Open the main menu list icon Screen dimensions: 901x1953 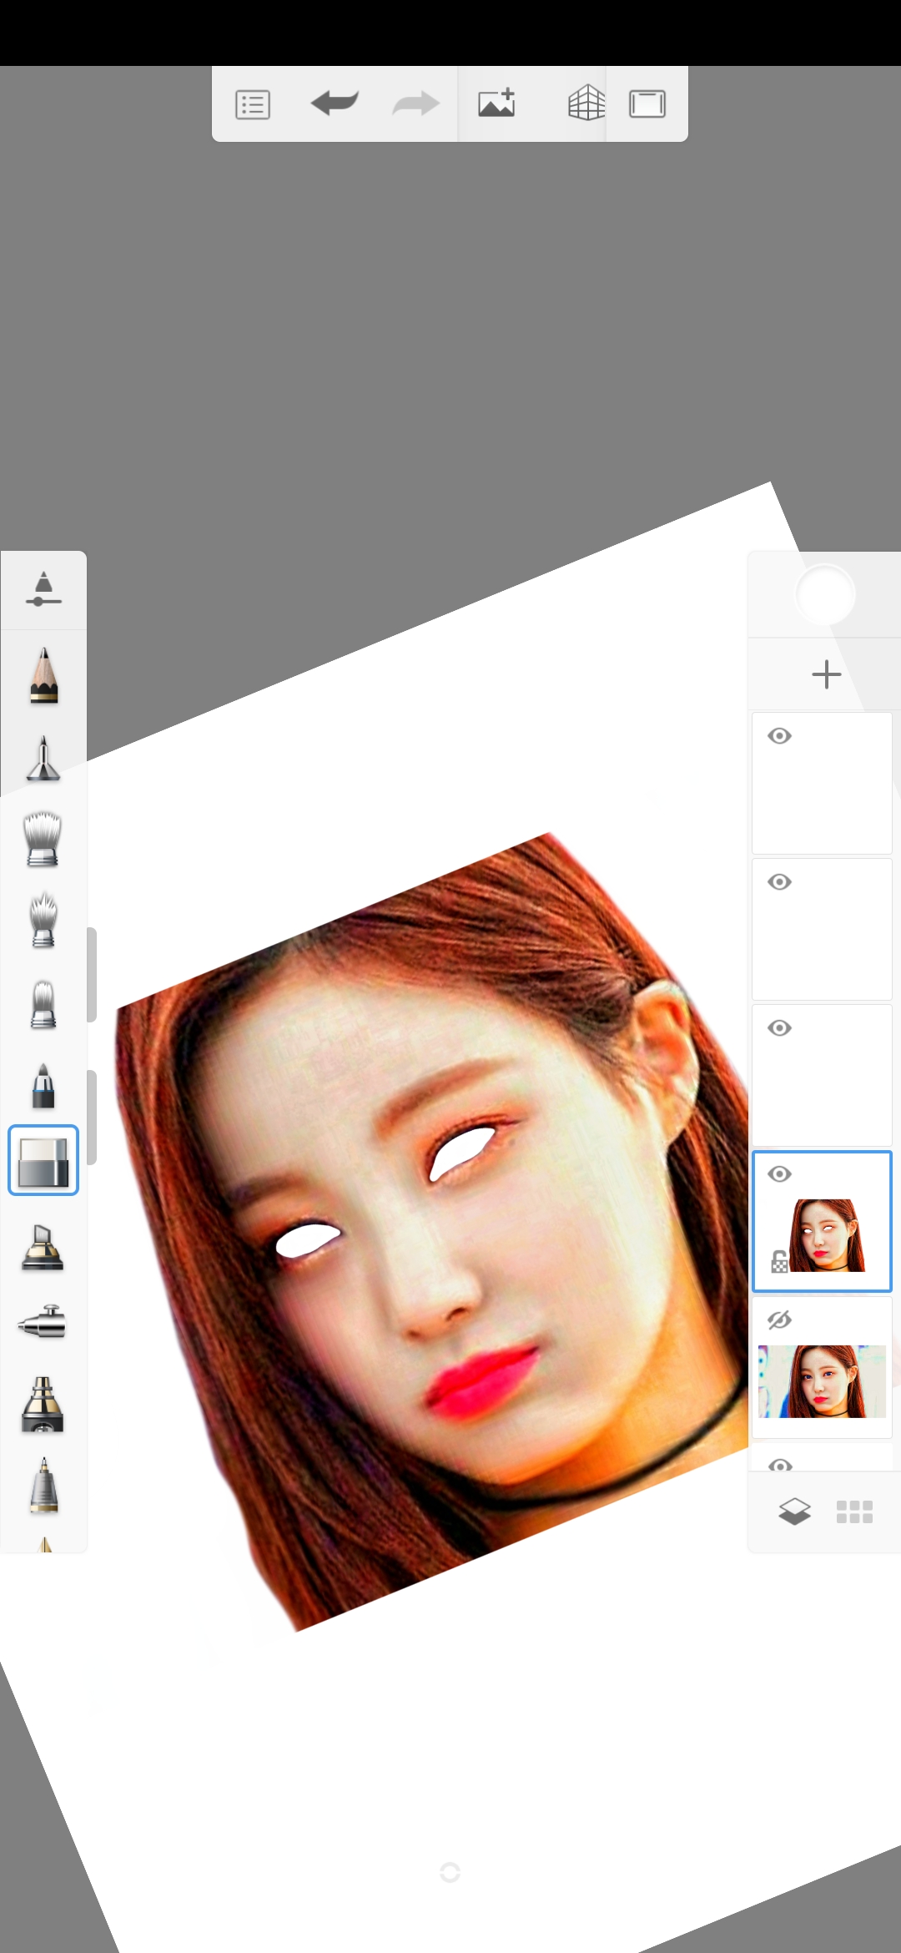click(252, 105)
